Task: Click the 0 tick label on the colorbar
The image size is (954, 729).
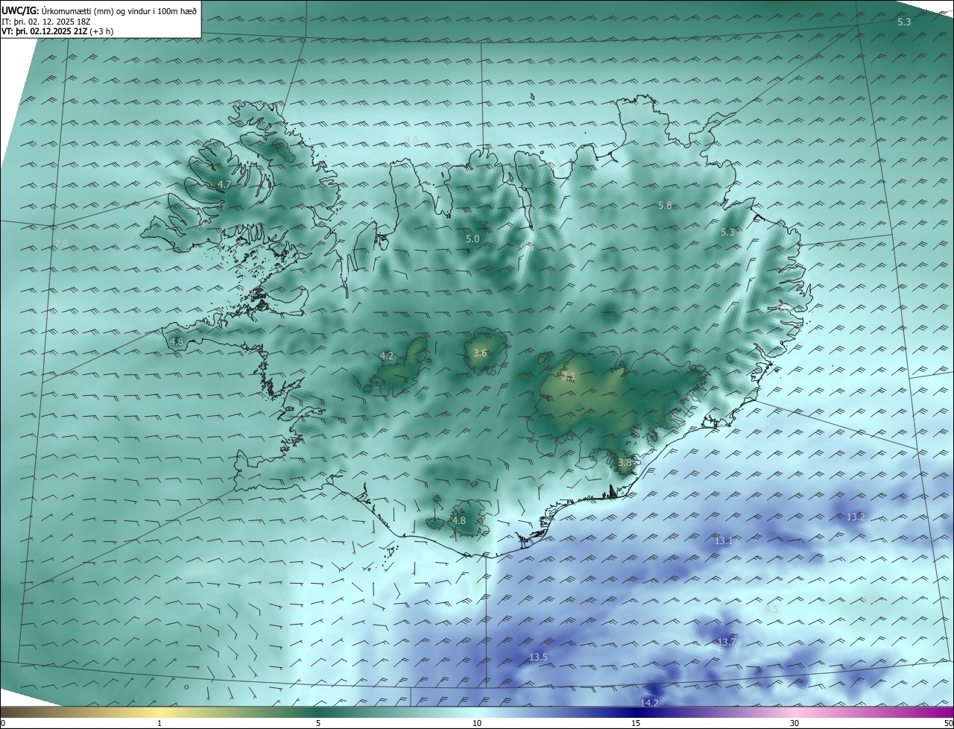Action: [x=3, y=723]
